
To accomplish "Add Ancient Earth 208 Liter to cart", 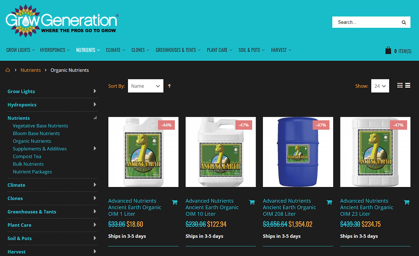I will tap(329, 202).
